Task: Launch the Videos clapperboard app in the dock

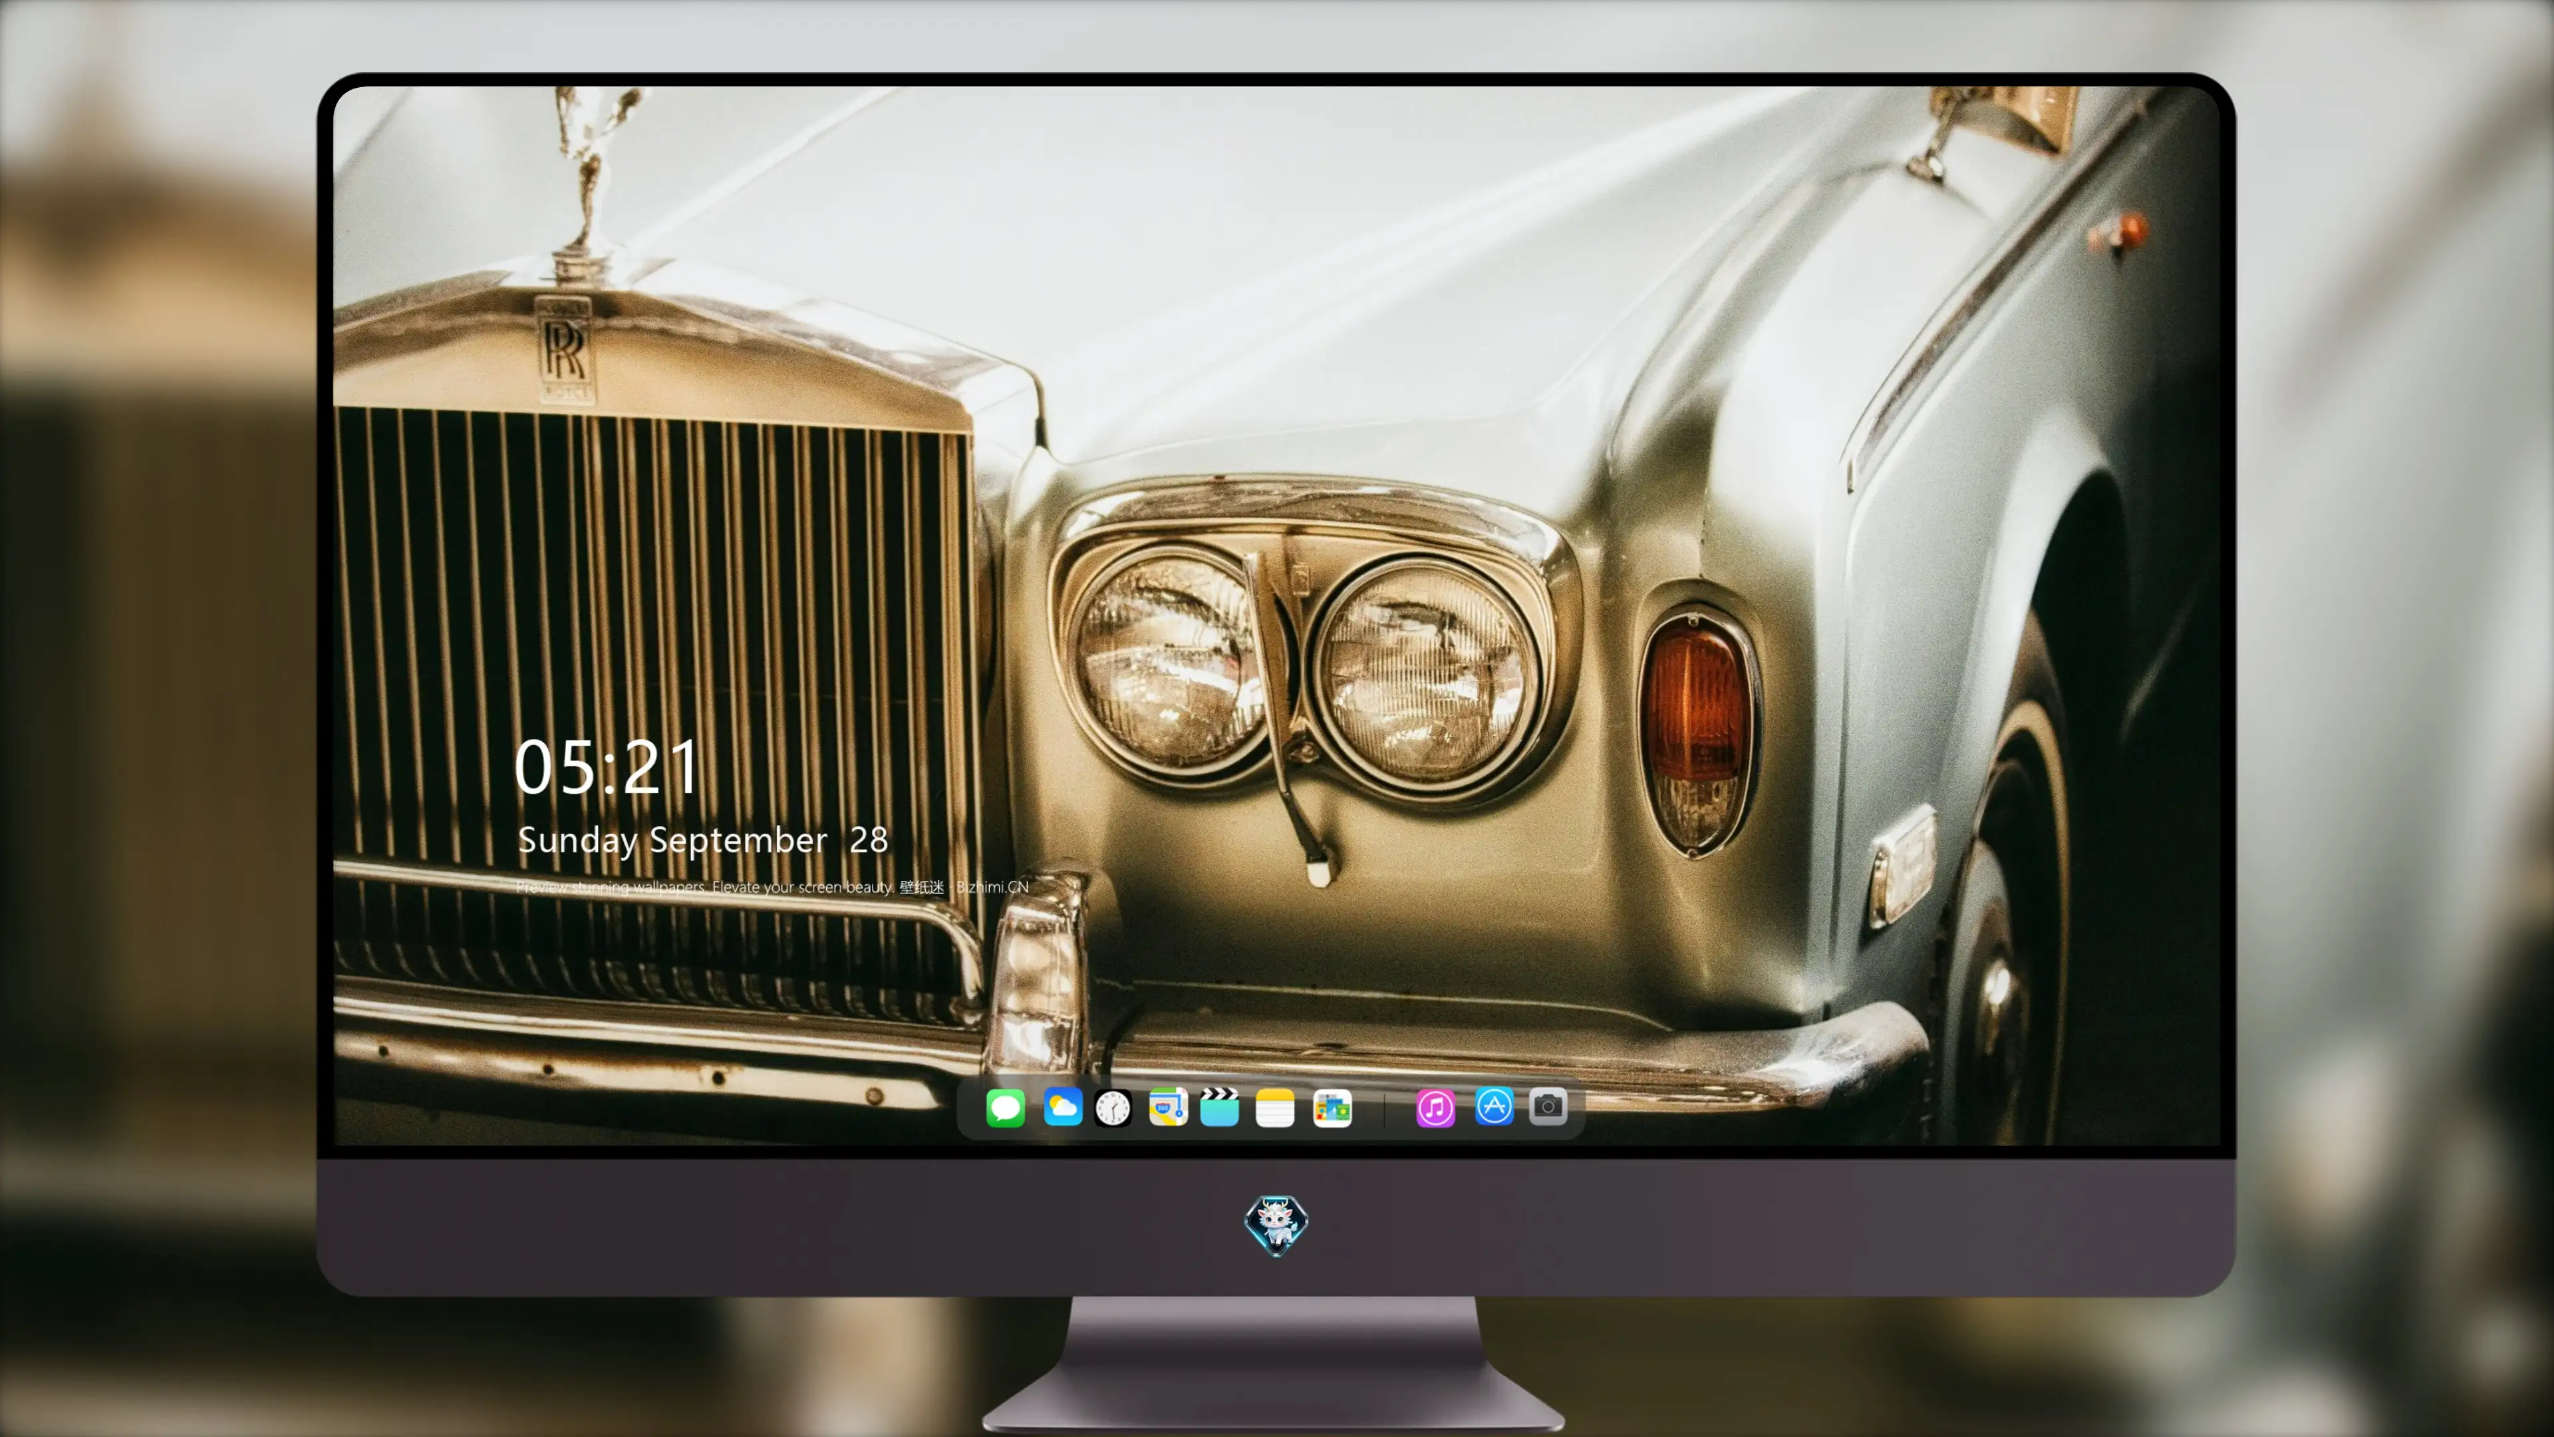Action: click(1220, 1107)
